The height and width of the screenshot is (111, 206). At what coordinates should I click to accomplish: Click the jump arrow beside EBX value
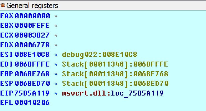tap(56, 26)
